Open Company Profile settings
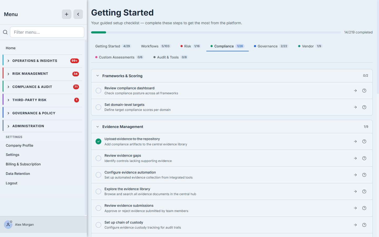 click(19, 145)
